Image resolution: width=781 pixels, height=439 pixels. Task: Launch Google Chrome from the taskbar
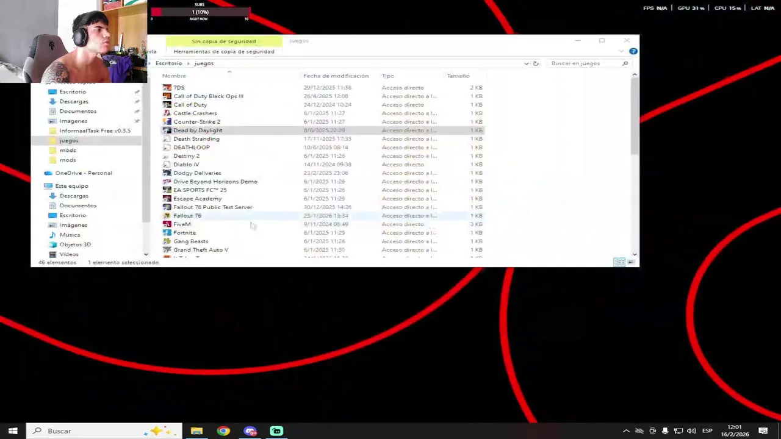(x=223, y=431)
